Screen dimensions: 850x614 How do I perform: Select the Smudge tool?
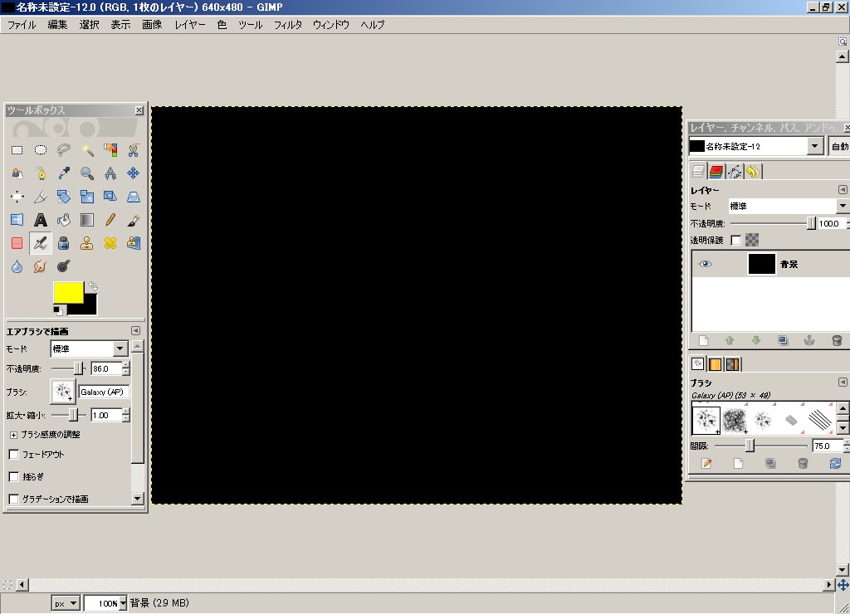tap(41, 266)
